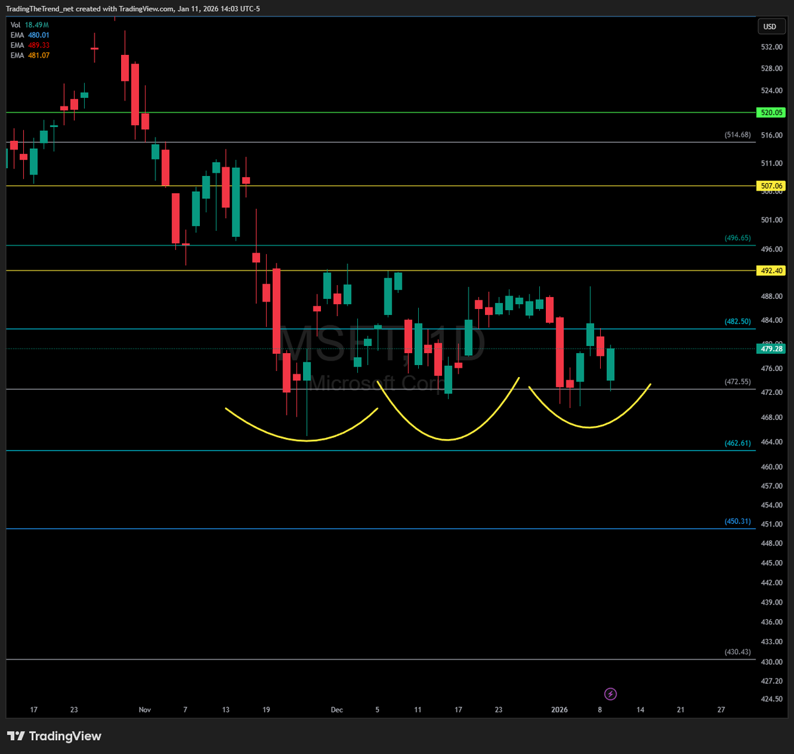This screenshot has height=754, width=794.
Task: Click the (482.50) level label
Action: pos(738,321)
